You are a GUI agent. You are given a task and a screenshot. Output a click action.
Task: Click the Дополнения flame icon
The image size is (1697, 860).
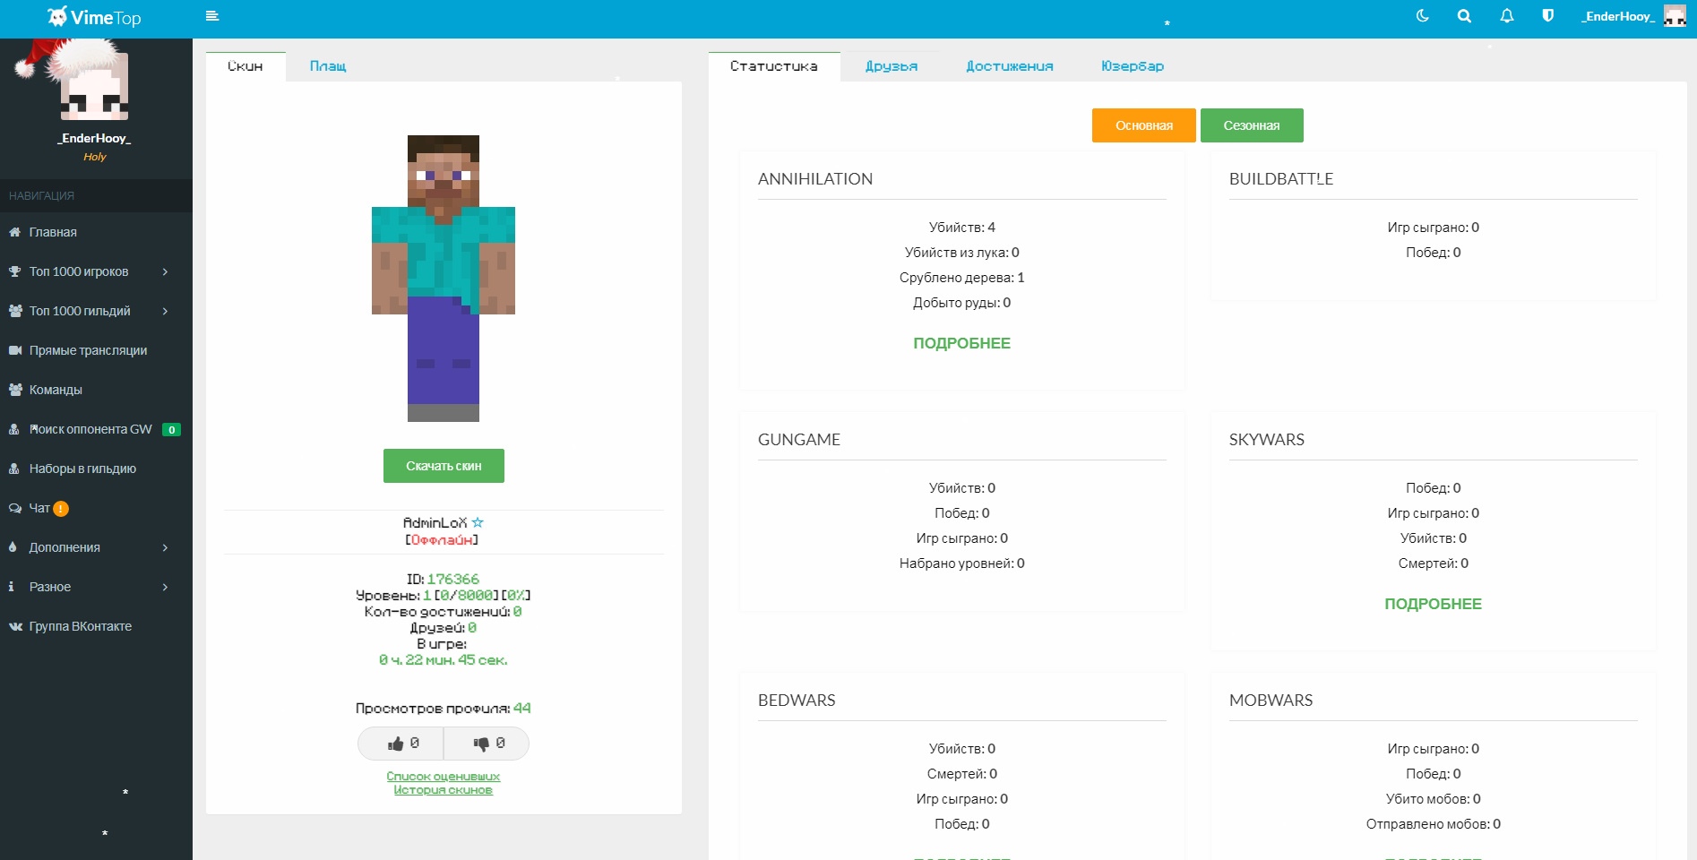coord(13,547)
